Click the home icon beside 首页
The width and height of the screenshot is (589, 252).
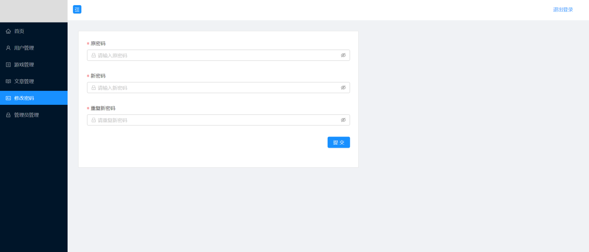coord(8,31)
